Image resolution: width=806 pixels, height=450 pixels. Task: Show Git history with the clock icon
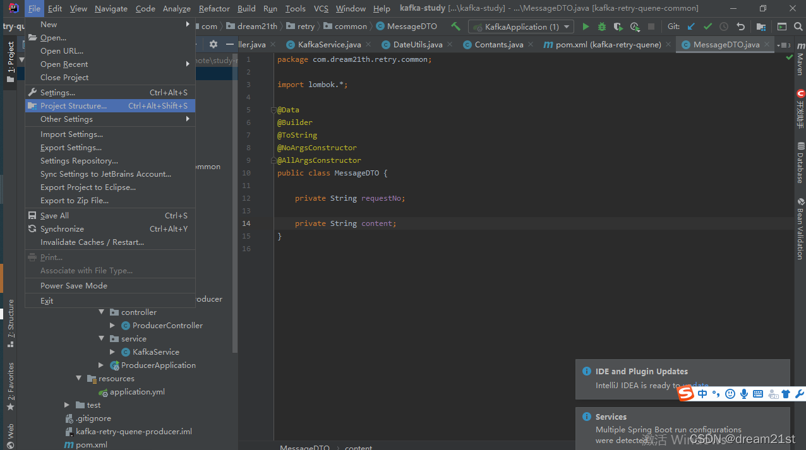[724, 27]
